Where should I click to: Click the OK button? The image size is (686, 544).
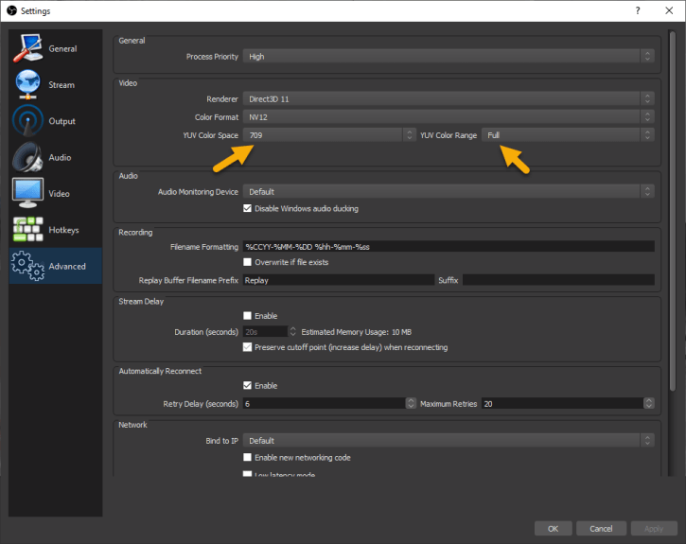tap(553, 529)
